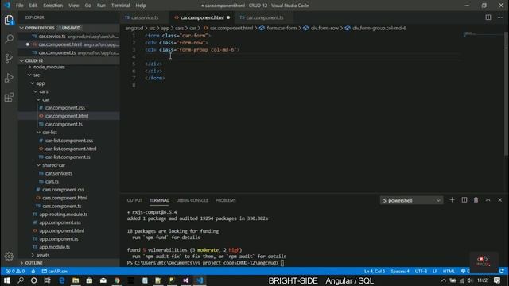
Task: Maximize the panel with up chevron
Action: (488, 200)
